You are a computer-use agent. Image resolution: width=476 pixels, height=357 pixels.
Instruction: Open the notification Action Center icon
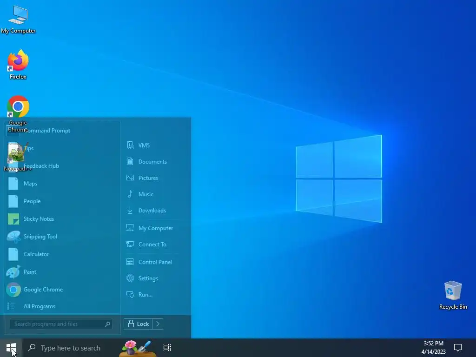458,348
